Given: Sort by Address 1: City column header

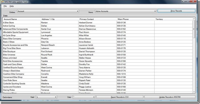Looking at the screenshot, I should point(59,19).
